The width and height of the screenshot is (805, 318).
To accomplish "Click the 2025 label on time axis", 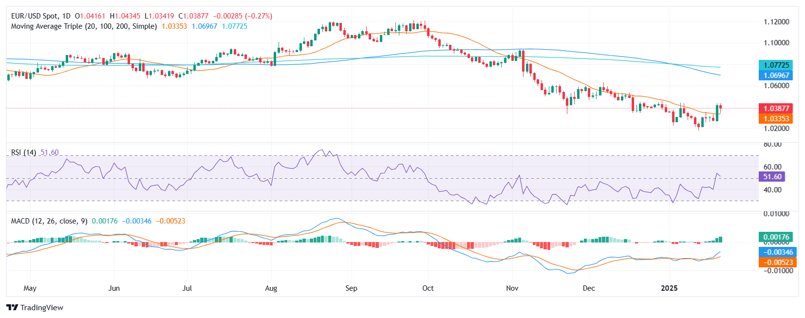I will [x=669, y=288].
